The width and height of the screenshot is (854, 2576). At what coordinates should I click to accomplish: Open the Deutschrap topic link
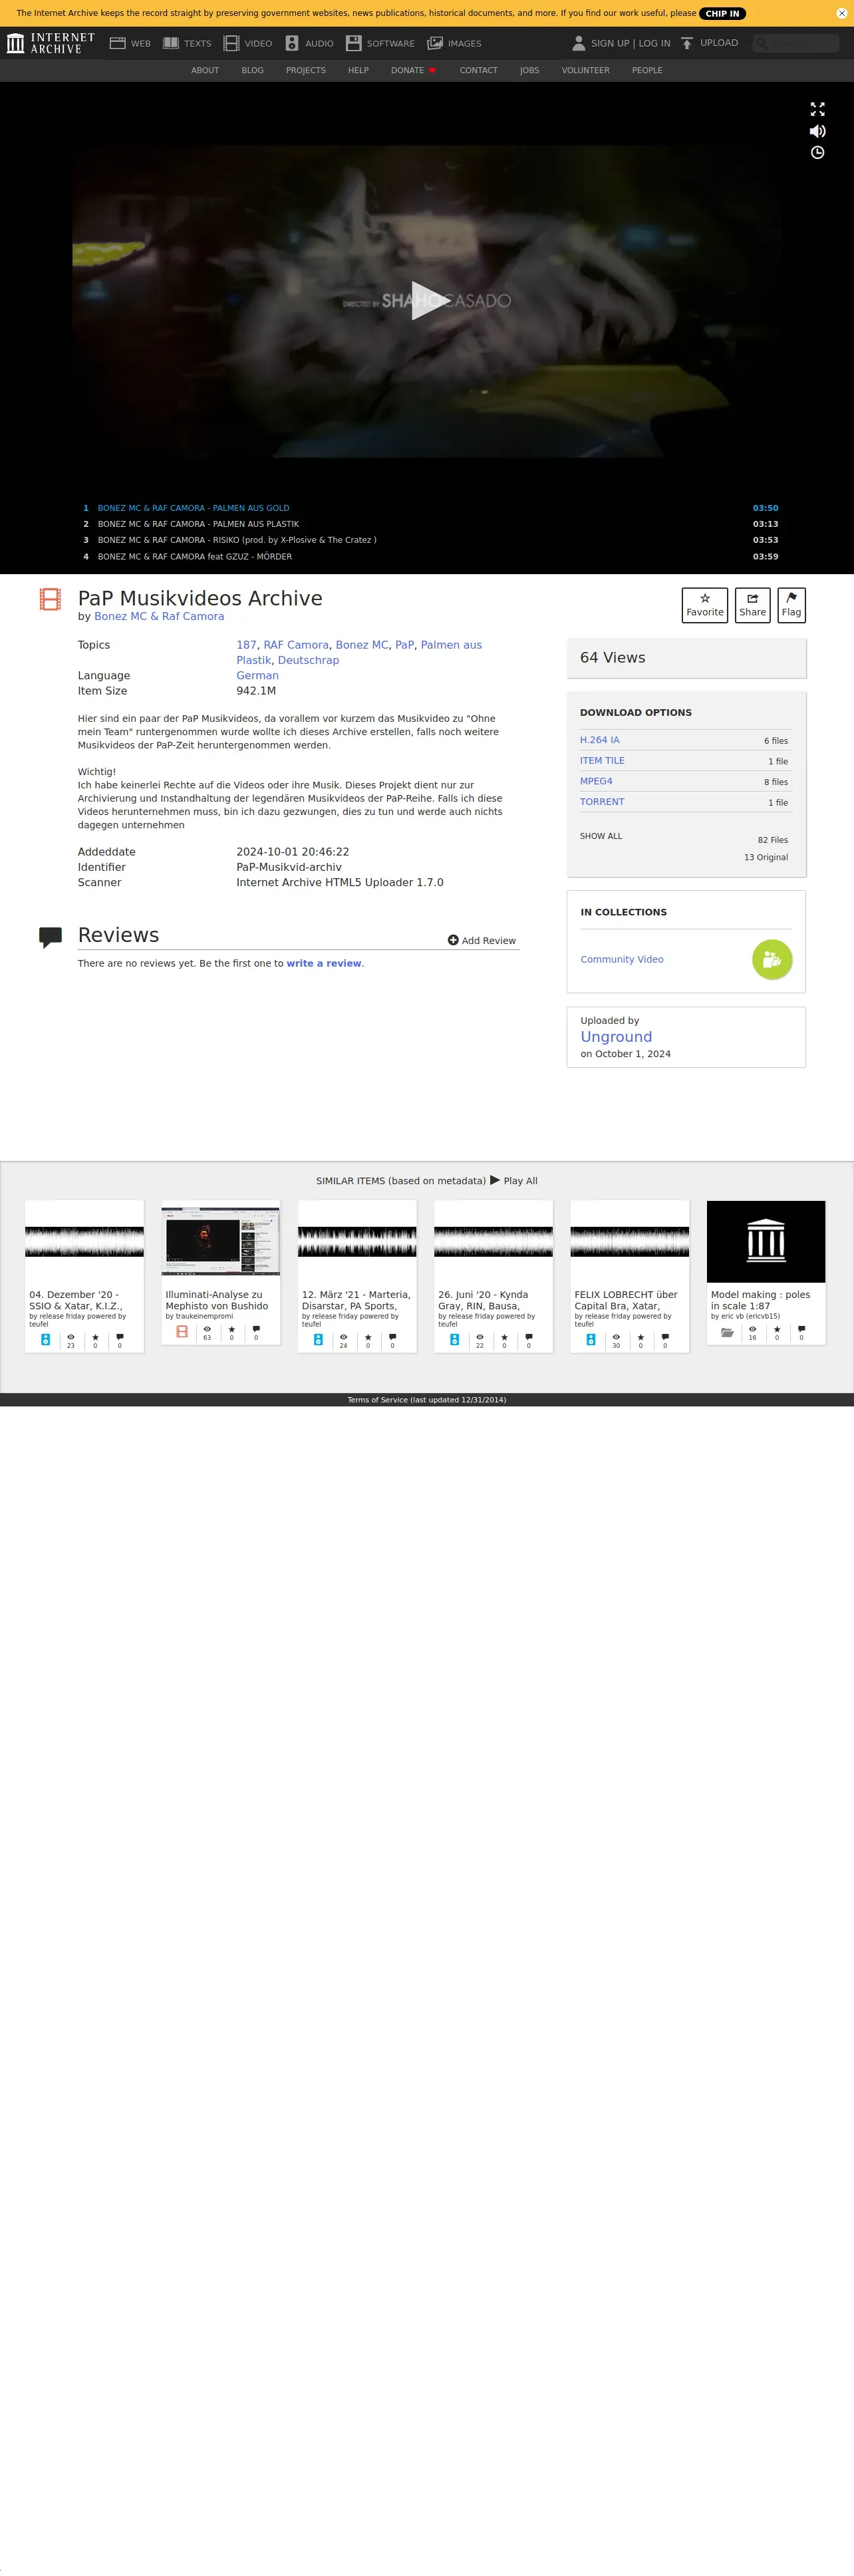(x=308, y=660)
